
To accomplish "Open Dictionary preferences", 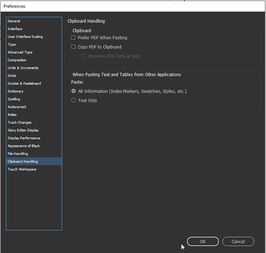I will (x=34, y=91).
